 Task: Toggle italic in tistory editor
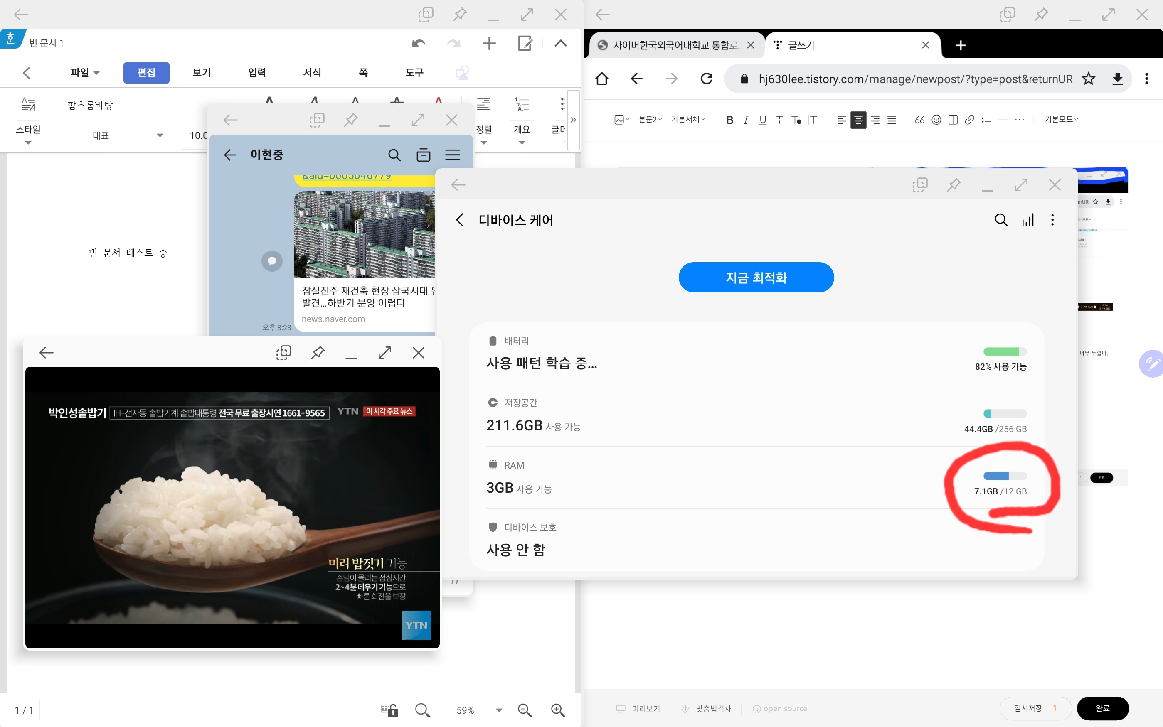(x=746, y=120)
